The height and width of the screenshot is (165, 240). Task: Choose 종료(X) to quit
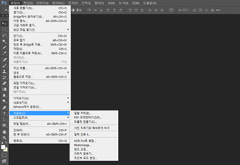pos(40,141)
